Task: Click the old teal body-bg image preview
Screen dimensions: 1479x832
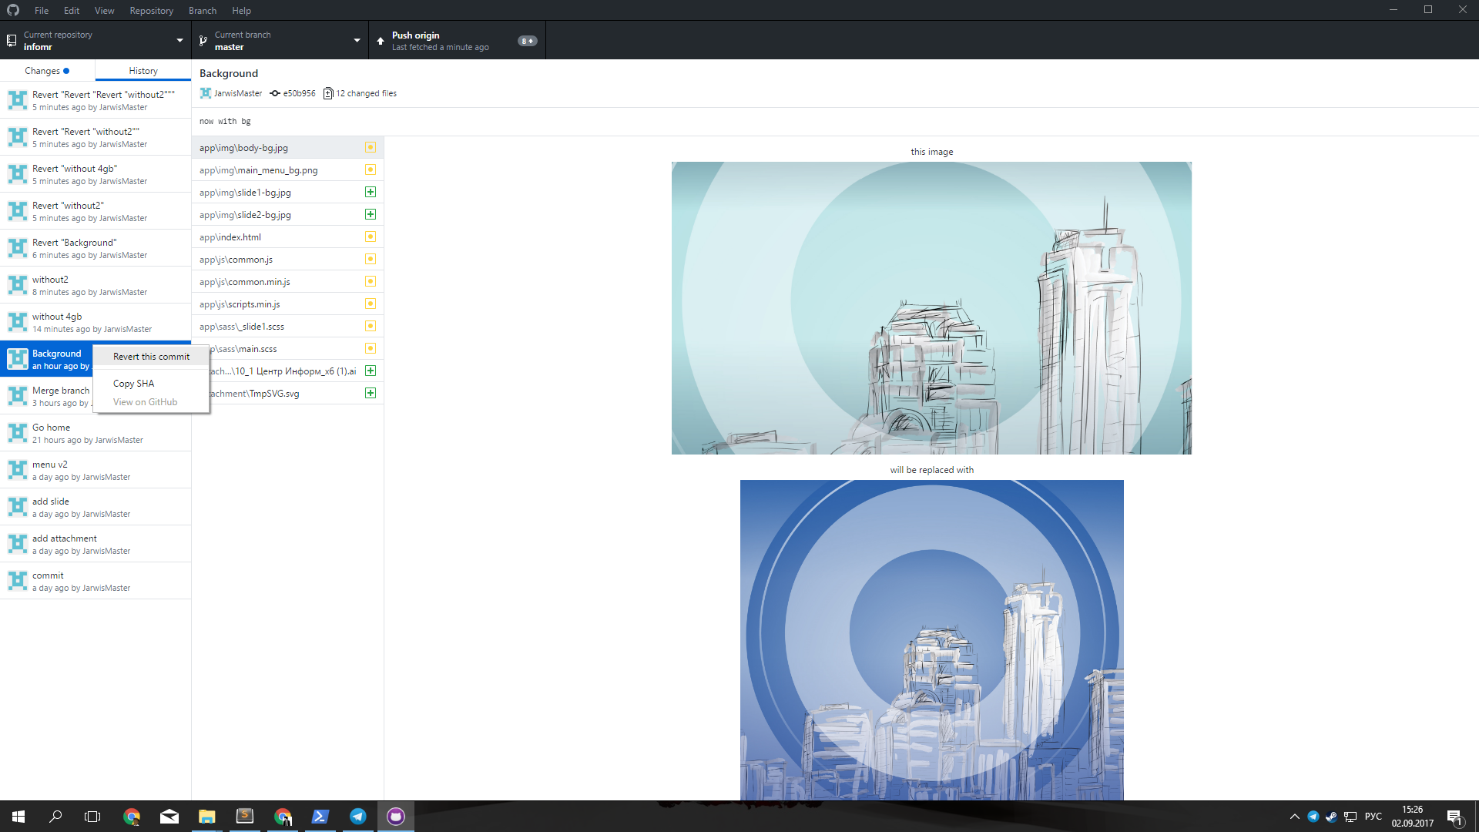Action: pos(931,308)
